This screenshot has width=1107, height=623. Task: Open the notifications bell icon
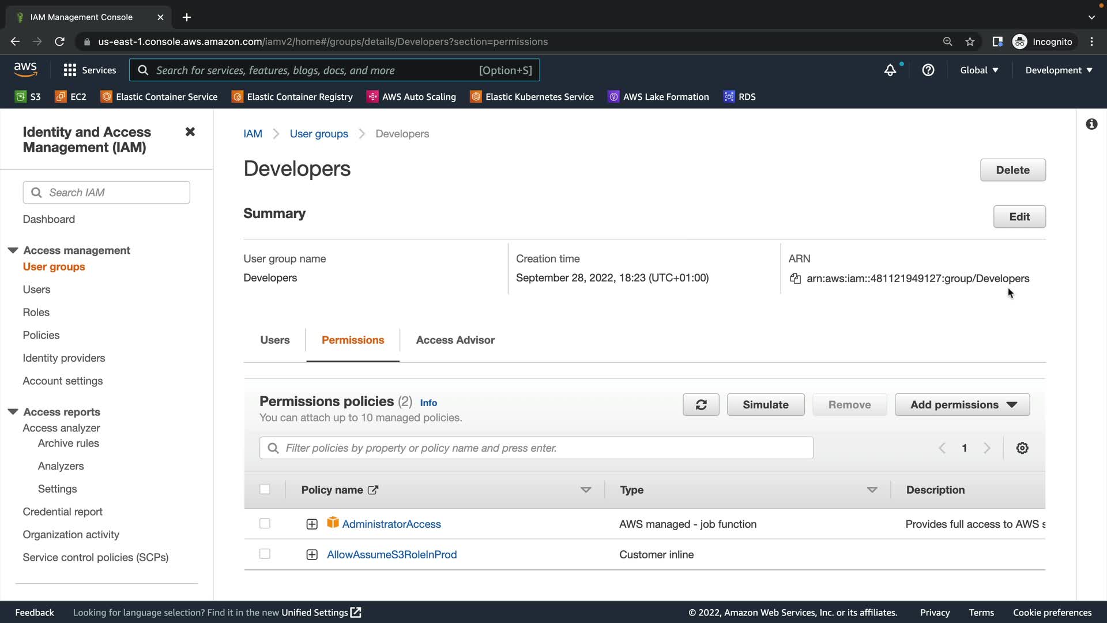coord(890,70)
